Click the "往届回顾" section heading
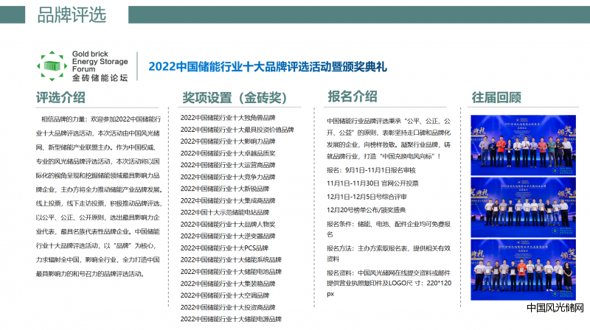This screenshot has height=330, width=590. tap(496, 97)
